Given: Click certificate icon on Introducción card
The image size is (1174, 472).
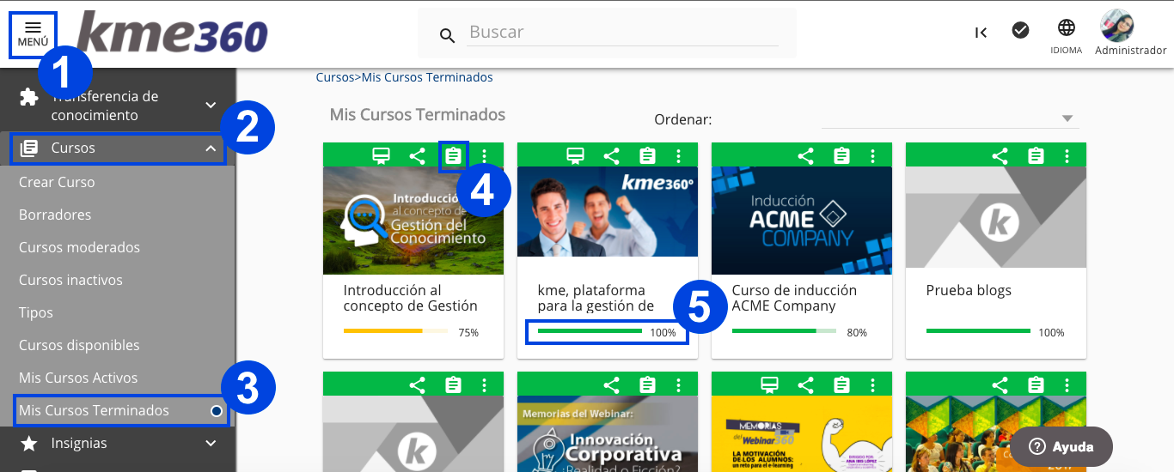Looking at the screenshot, I should (x=381, y=155).
